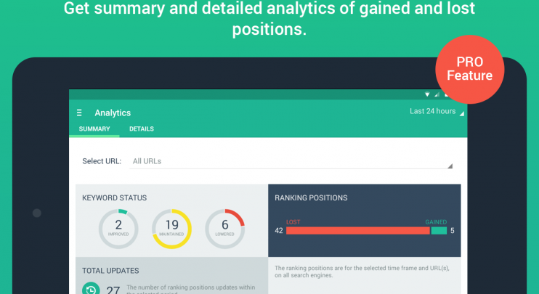Tap the wifi status bar icon

427,94
